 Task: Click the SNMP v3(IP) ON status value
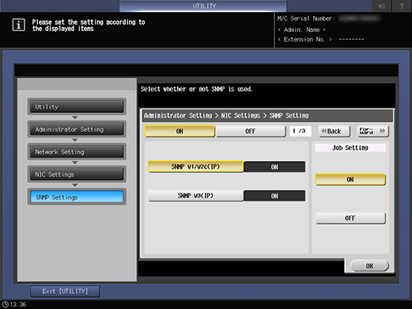(x=274, y=196)
